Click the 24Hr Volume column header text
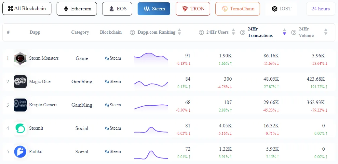Viewport: 338px width, 164px height. pyautogui.click(x=306, y=32)
